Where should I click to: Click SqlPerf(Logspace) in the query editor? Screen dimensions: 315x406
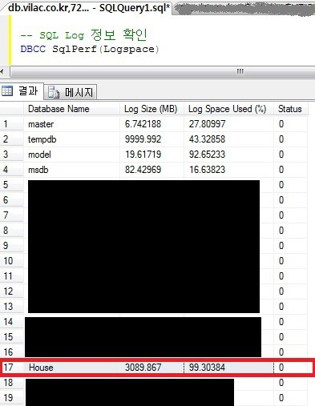point(106,49)
